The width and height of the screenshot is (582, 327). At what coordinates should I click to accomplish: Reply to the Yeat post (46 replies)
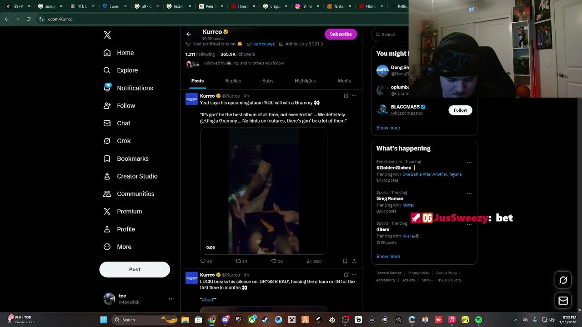click(x=206, y=261)
